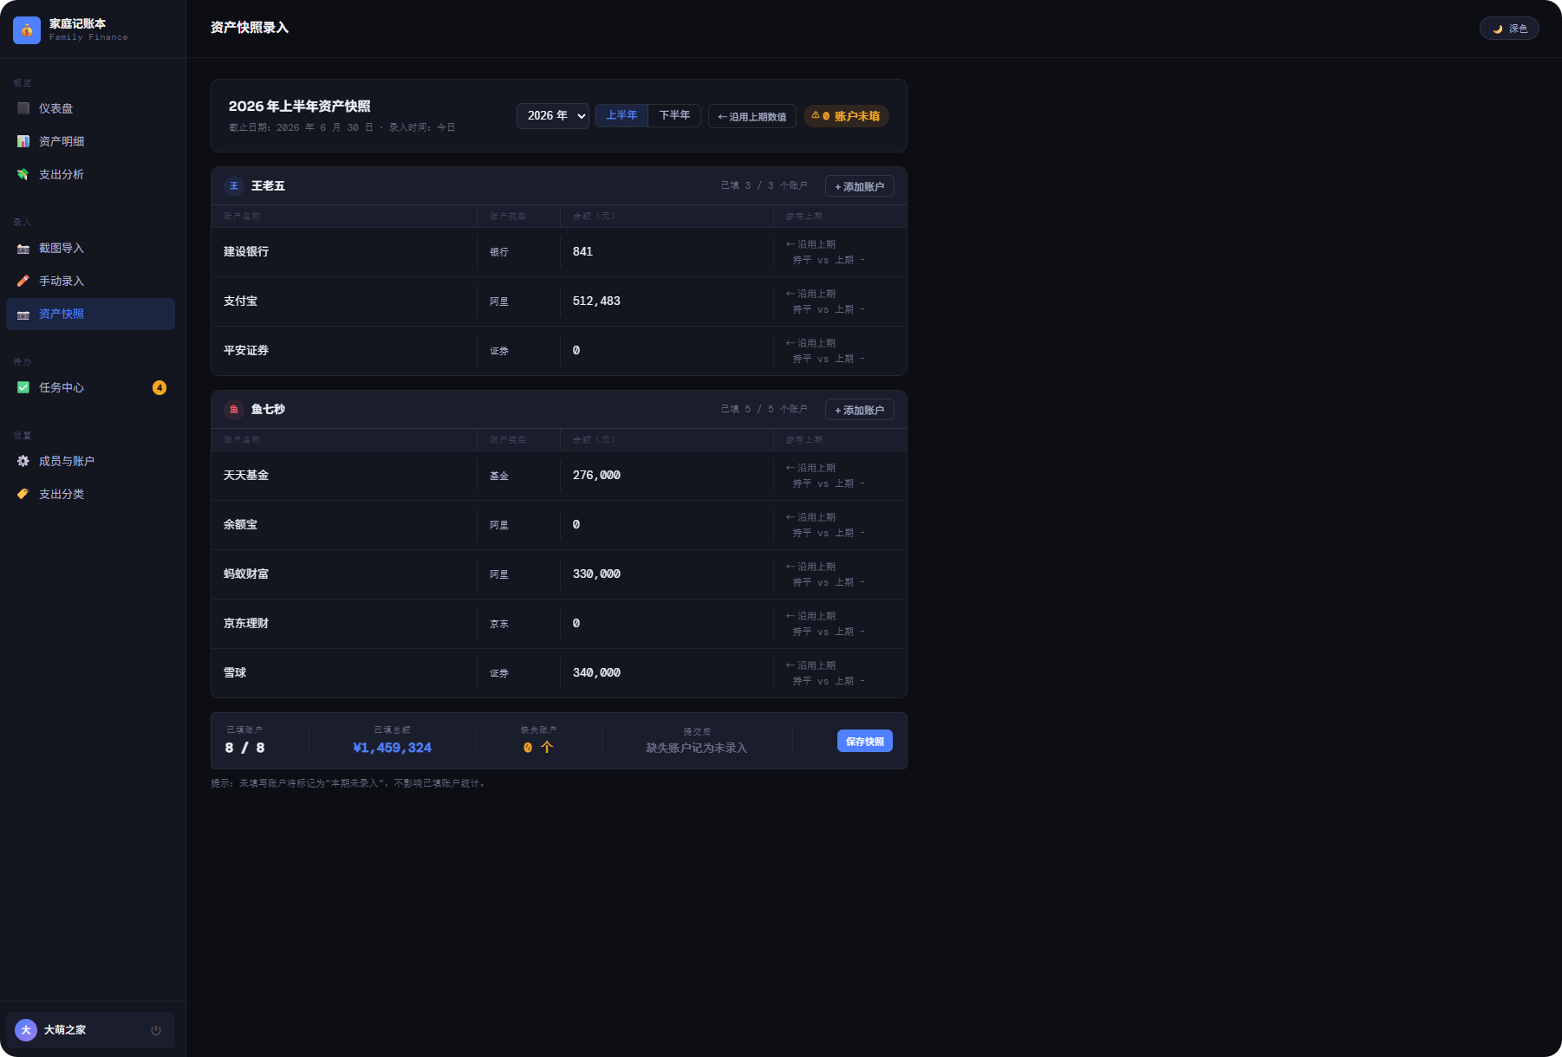This screenshot has height=1057, width=1562.
Task: Open 手动录入 menu item
Action: (x=90, y=282)
